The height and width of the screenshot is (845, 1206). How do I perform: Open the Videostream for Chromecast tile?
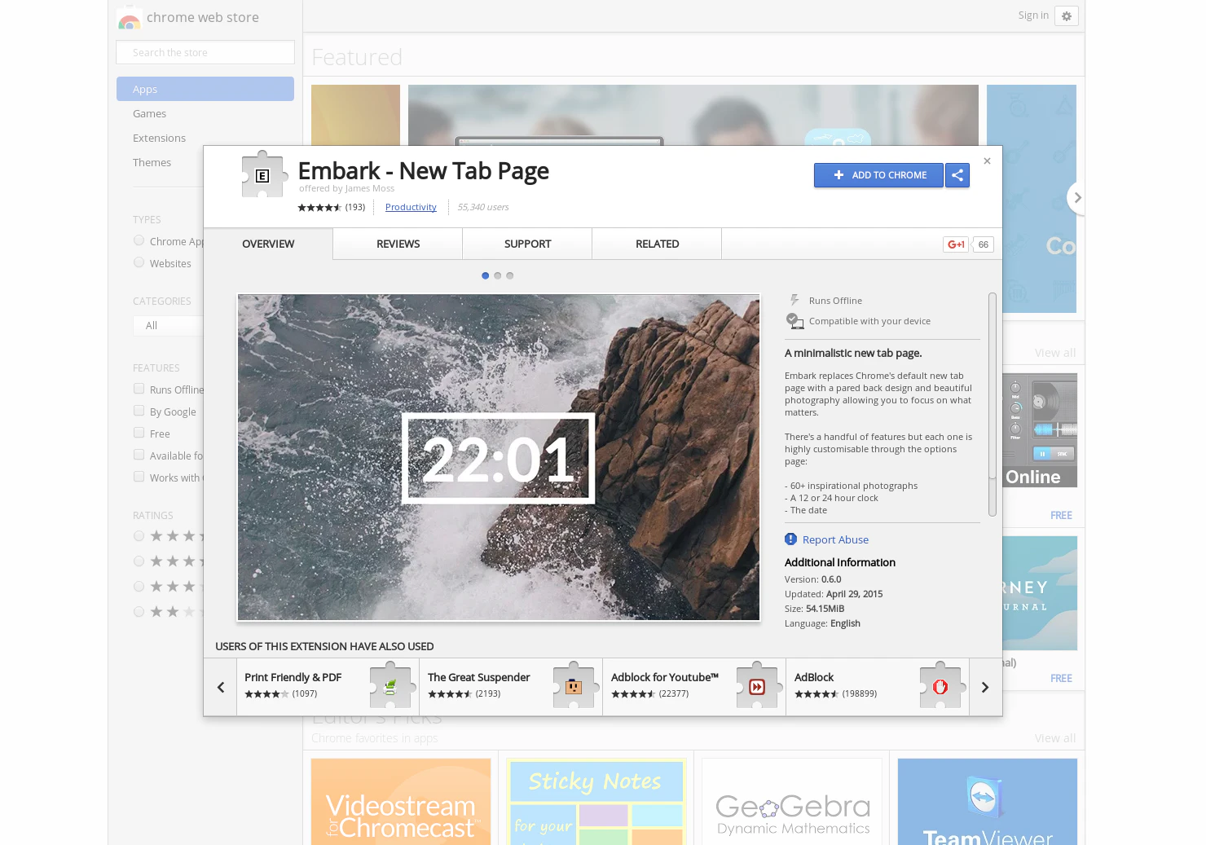coord(401,802)
